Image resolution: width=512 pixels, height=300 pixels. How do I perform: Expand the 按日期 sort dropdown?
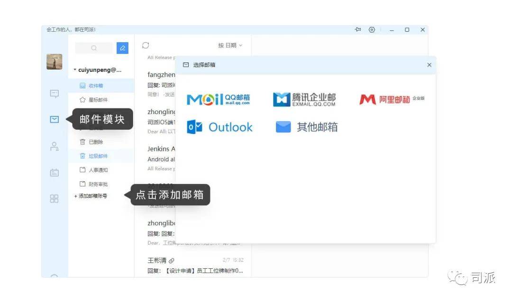pyautogui.click(x=230, y=45)
